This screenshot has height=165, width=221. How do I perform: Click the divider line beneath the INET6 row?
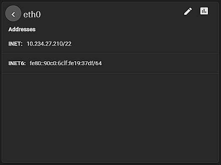110,73
